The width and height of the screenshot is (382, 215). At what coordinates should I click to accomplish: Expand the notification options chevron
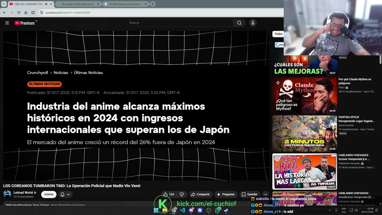(69, 194)
